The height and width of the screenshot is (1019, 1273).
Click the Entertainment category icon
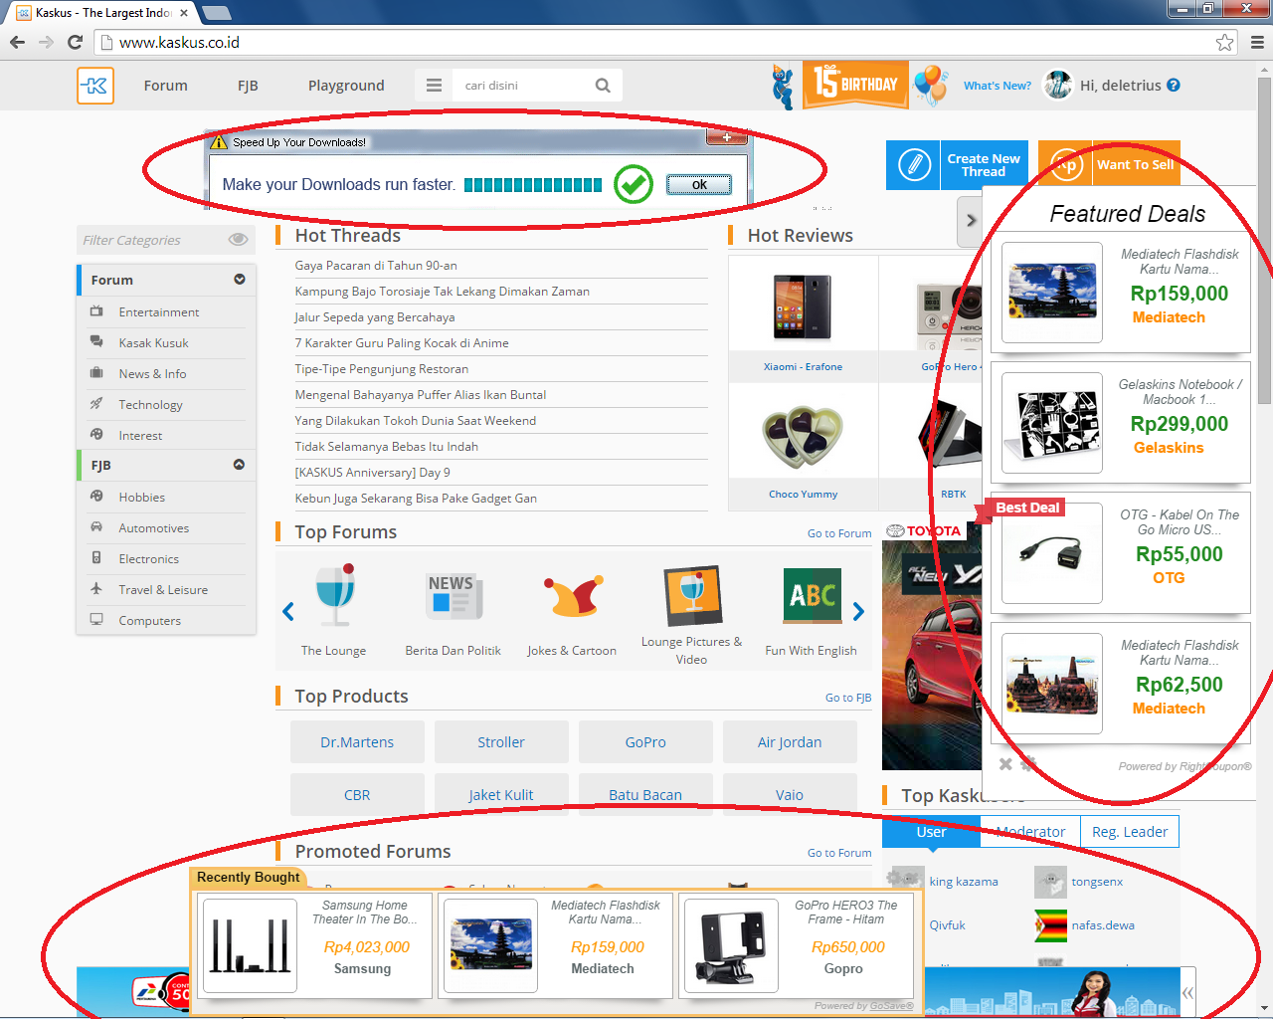(x=96, y=311)
